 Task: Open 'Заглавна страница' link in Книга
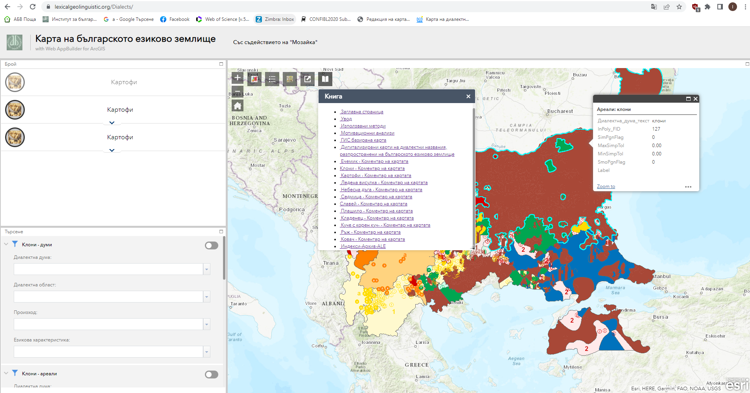362,112
